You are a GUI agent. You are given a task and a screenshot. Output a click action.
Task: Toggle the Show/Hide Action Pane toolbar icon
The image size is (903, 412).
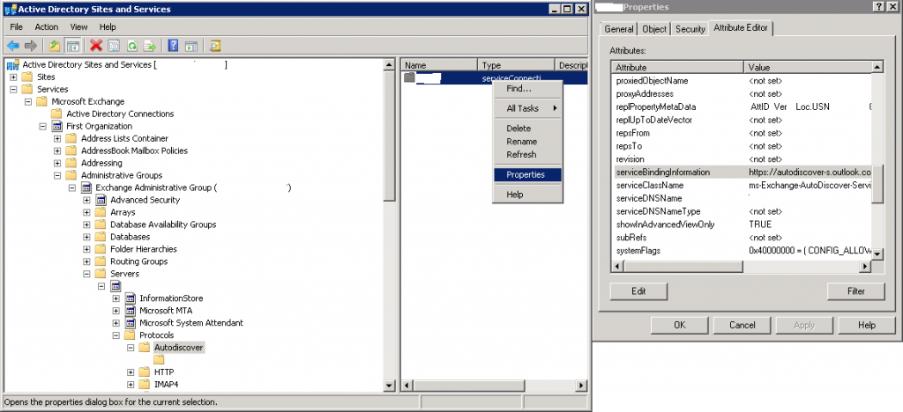pos(191,46)
